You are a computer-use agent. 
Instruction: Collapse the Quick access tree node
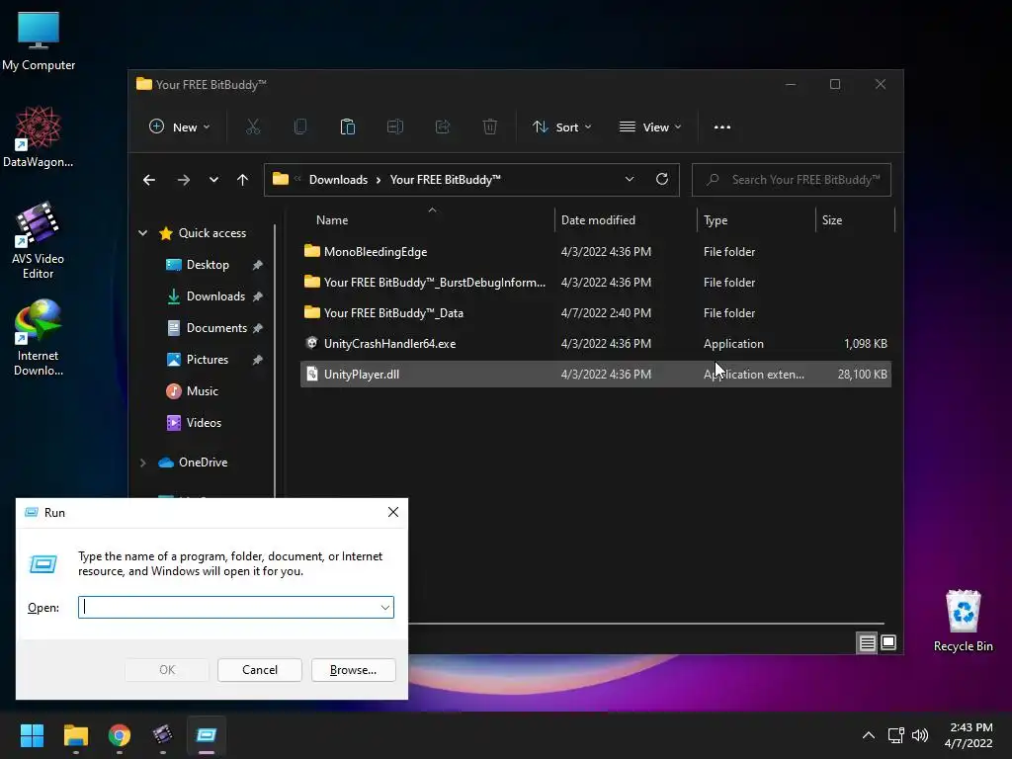142,233
